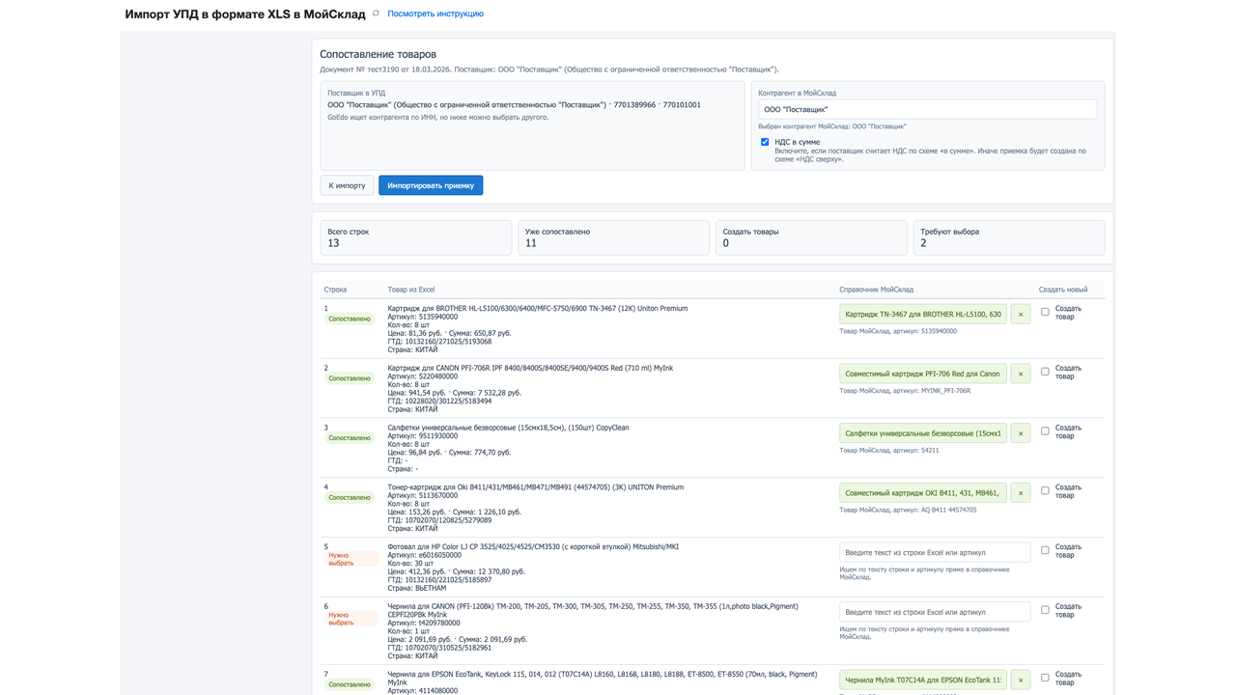Image resolution: width=1236 pixels, height=695 pixels.
Task: Clear matched product in row 1 with ×
Action: pyautogui.click(x=1021, y=314)
